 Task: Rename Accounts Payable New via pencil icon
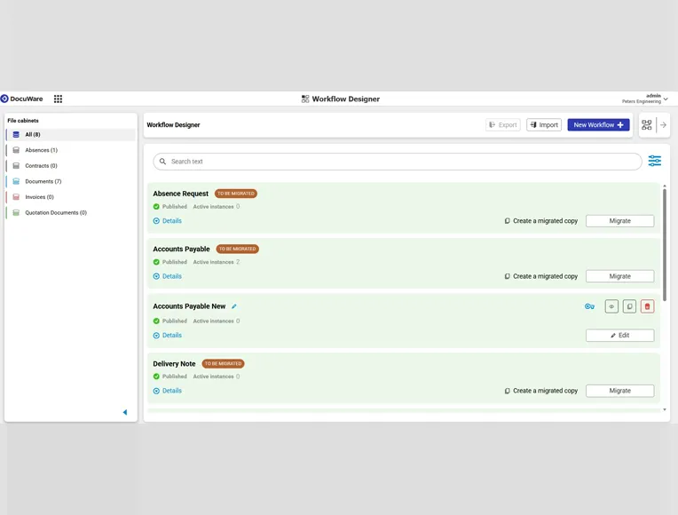point(234,306)
